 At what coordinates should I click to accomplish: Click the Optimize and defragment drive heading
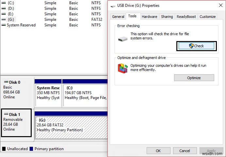141,58
